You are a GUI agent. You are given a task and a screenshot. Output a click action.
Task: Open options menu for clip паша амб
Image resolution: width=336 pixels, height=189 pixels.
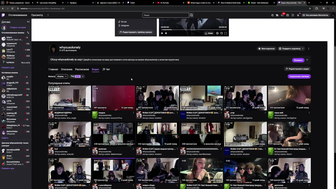click(309, 113)
